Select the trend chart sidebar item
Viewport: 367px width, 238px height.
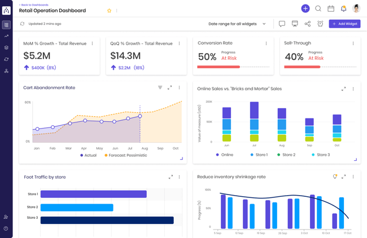(6, 36)
